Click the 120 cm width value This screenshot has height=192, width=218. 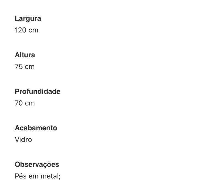point(26,30)
